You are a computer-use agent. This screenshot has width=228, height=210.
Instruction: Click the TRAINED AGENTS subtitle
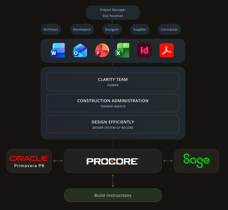point(113,106)
